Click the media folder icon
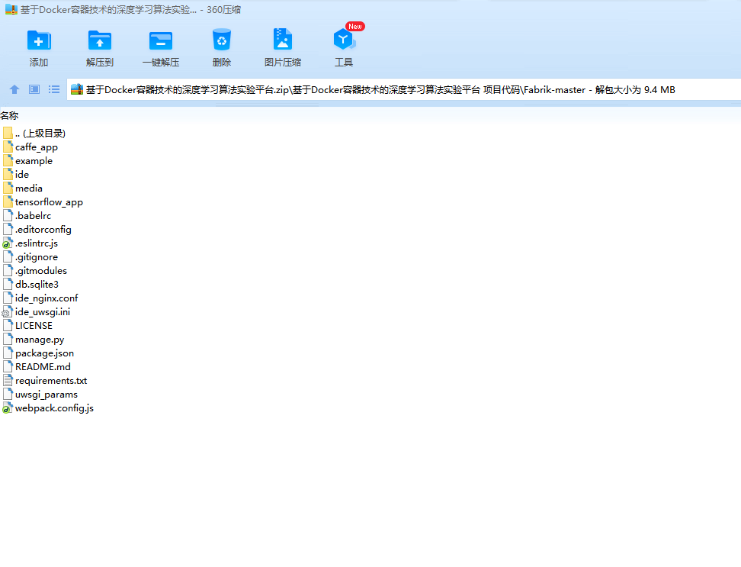 tap(8, 188)
